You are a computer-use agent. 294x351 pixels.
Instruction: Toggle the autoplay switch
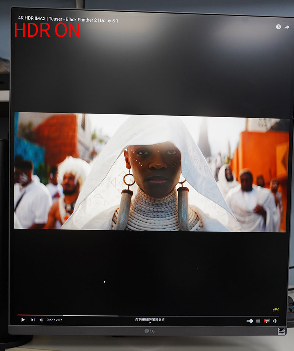coord(250,321)
